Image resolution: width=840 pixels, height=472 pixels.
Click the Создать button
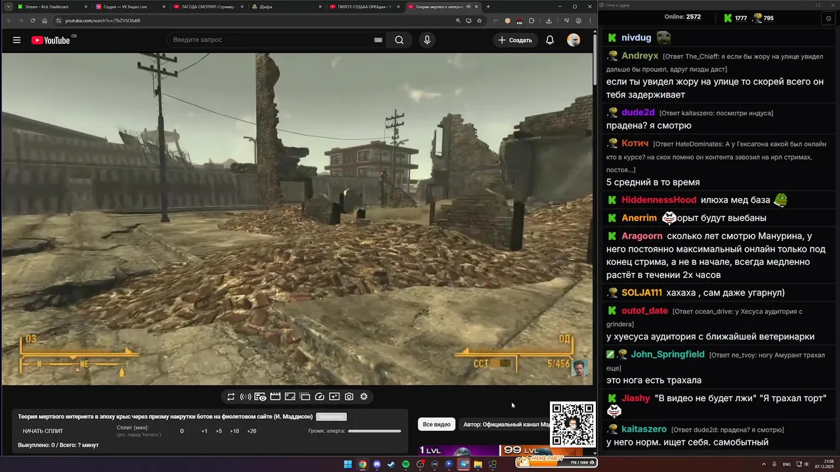(515, 40)
